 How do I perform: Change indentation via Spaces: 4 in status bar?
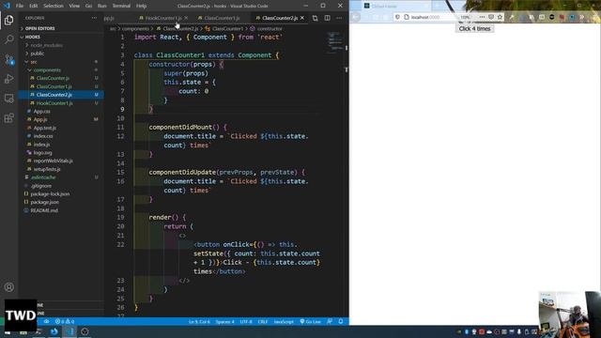tap(224, 321)
